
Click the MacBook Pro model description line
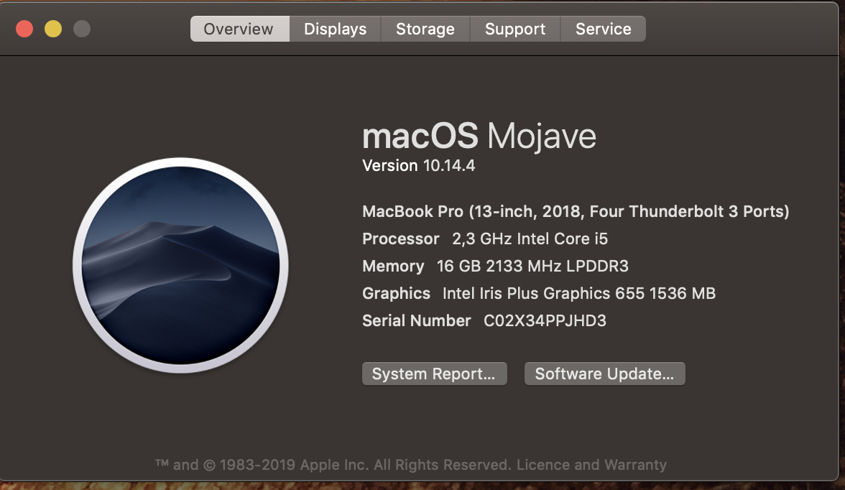tap(576, 211)
